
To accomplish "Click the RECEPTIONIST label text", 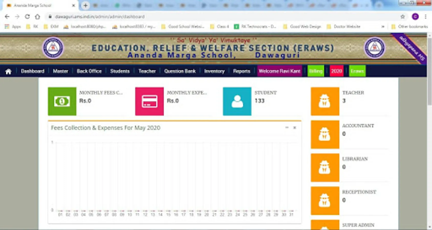I will [359, 192].
